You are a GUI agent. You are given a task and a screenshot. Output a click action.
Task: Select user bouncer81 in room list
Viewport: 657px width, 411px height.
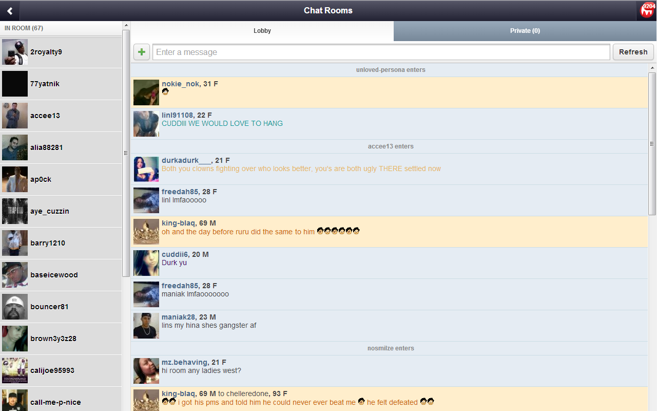coord(49,307)
